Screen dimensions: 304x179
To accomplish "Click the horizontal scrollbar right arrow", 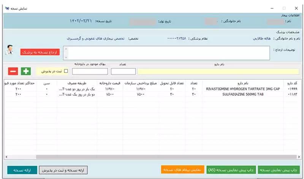I will coord(299,157).
